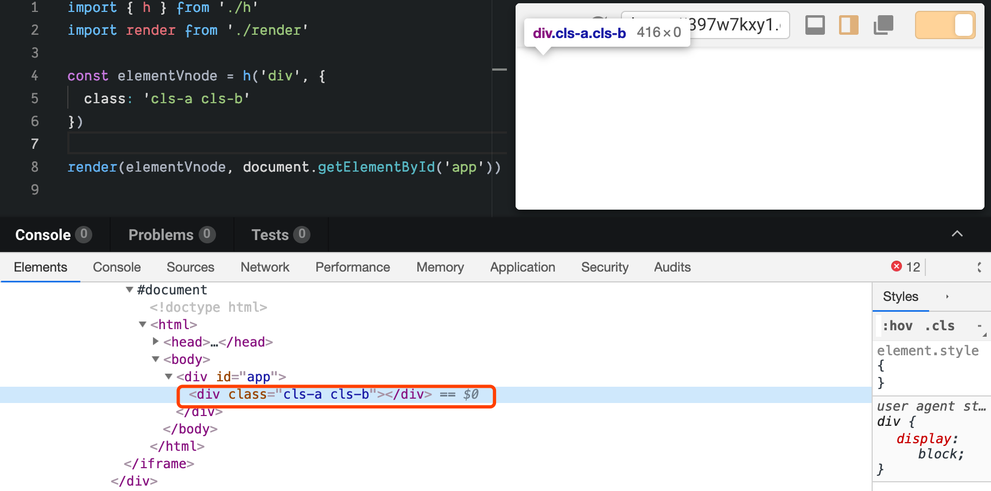Toggle the .cls class editor button
Image resolution: width=991 pixels, height=491 pixels.
click(939, 326)
